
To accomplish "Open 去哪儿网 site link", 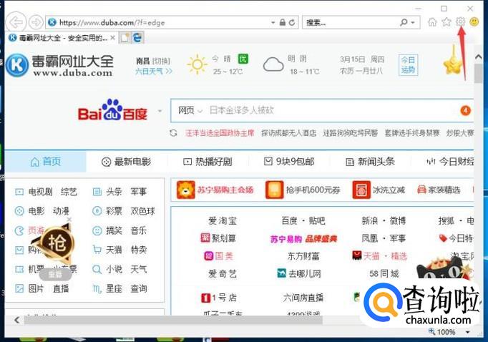I will click(299, 273).
